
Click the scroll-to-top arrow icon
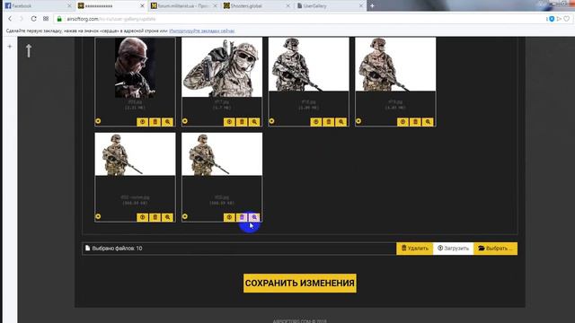[29, 50]
